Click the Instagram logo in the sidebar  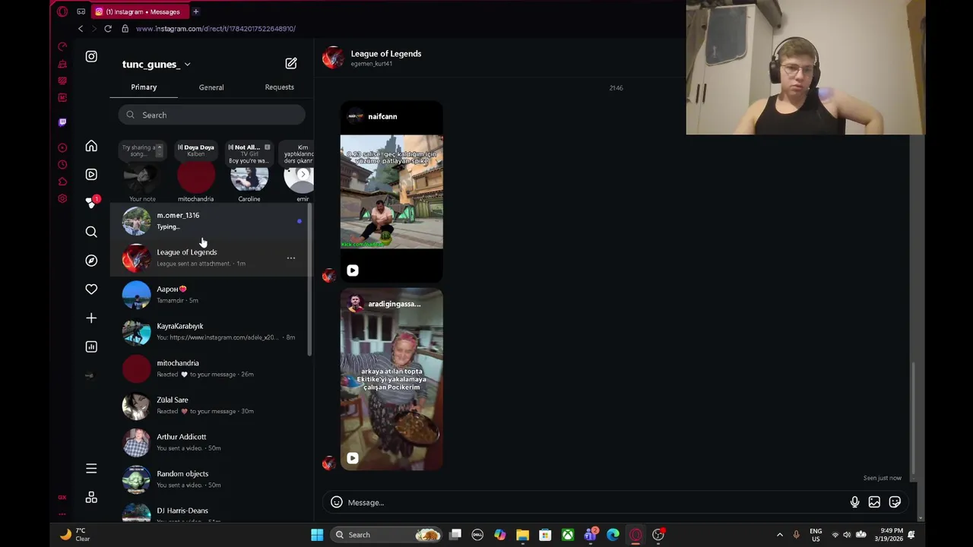pyautogui.click(x=91, y=56)
